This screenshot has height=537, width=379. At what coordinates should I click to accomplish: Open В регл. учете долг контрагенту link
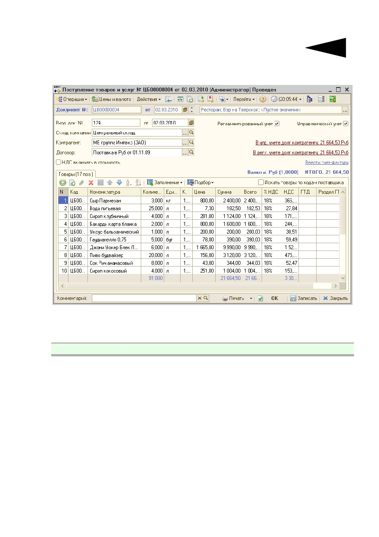point(301,153)
